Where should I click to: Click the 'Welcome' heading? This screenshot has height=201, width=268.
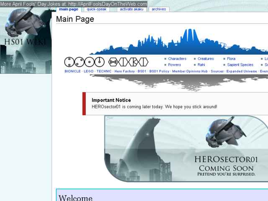(76, 198)
